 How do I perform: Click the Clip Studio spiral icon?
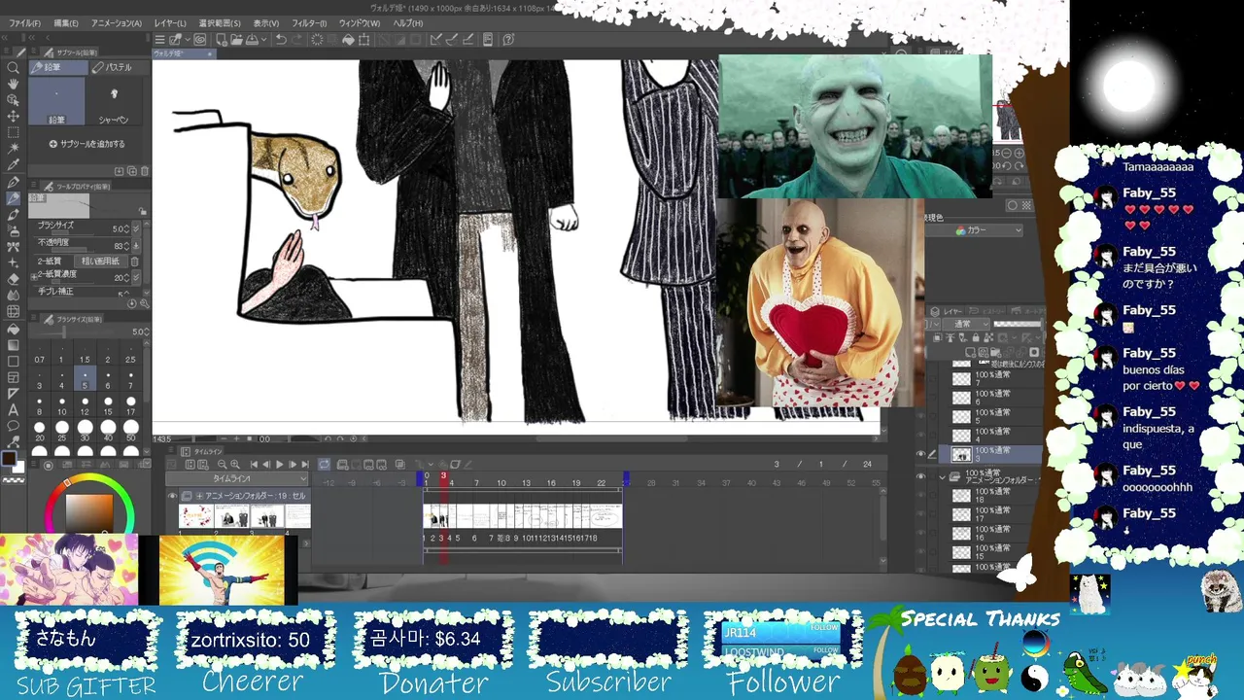click(x=199, y=40)
